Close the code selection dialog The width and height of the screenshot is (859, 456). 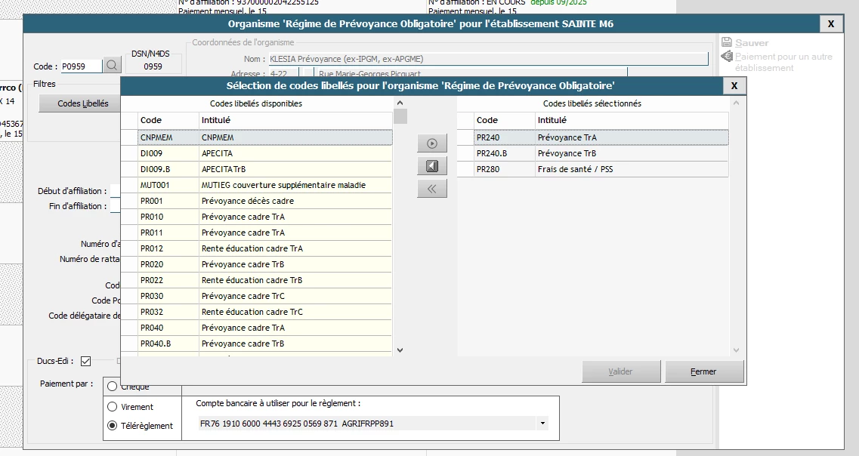click(734, 85)
